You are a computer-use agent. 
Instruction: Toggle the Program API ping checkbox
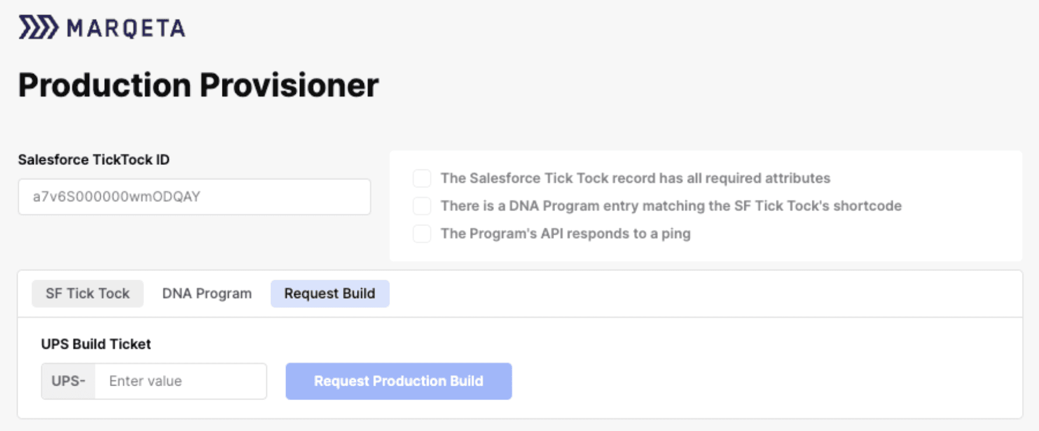click(x=422, y=234)
